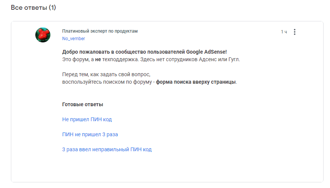The width and height of the screenshot is (330, 188).
Task: Click the count "(1)" in the answers heading
Action: pyautogui.click(x=52, y=8)
